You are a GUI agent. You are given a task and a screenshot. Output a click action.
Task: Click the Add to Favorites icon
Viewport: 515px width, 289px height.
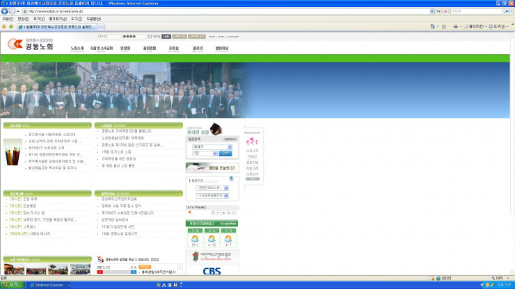11,26
